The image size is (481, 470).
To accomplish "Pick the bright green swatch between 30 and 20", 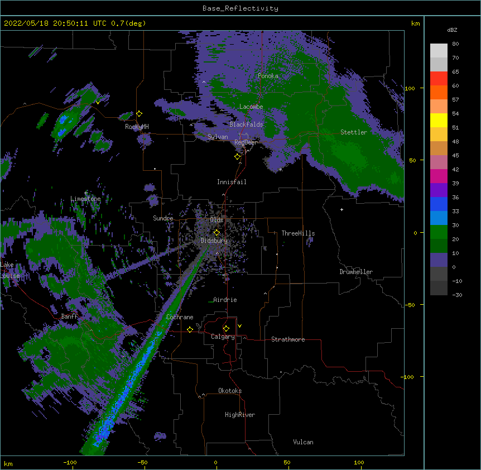I will click(x=439, y=232).
